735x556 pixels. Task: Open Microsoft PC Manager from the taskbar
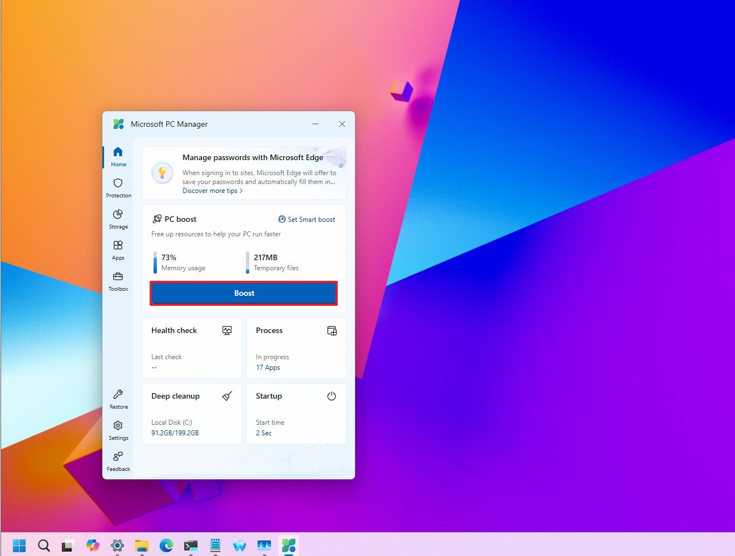point(289,545)
